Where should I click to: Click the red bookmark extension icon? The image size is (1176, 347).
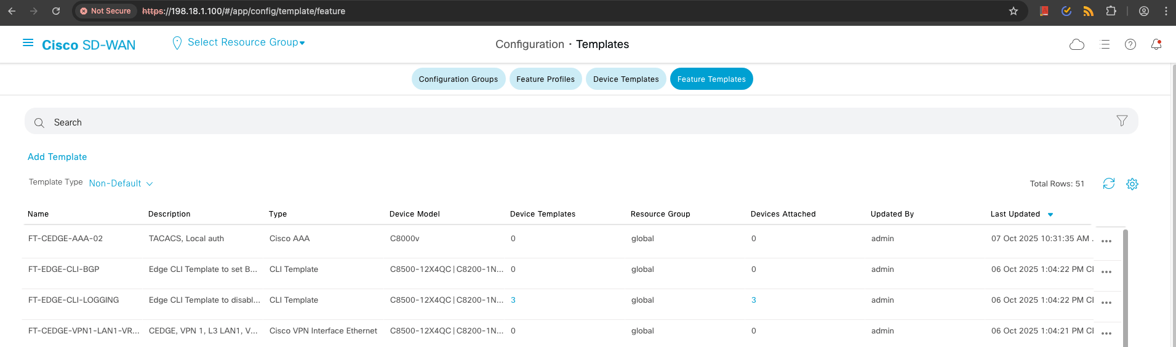1044,11
